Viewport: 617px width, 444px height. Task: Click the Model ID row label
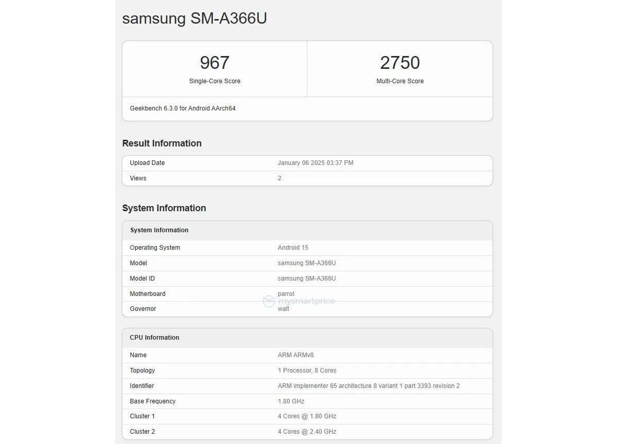coord(142,279)
